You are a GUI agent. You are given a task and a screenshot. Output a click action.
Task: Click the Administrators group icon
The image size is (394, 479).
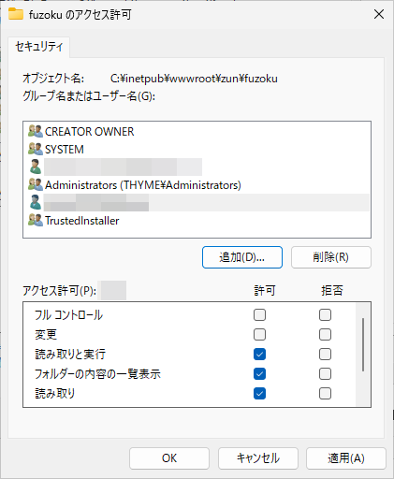36,184
